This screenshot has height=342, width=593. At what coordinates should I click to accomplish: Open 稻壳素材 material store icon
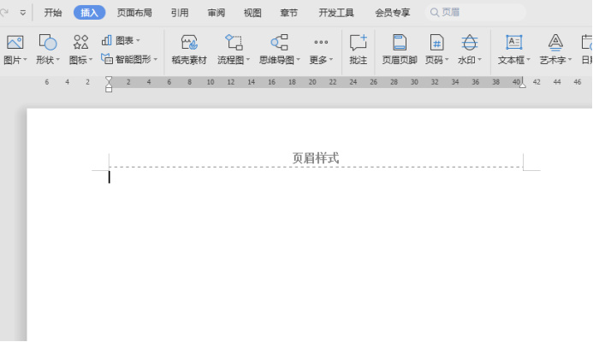point(189,43)
